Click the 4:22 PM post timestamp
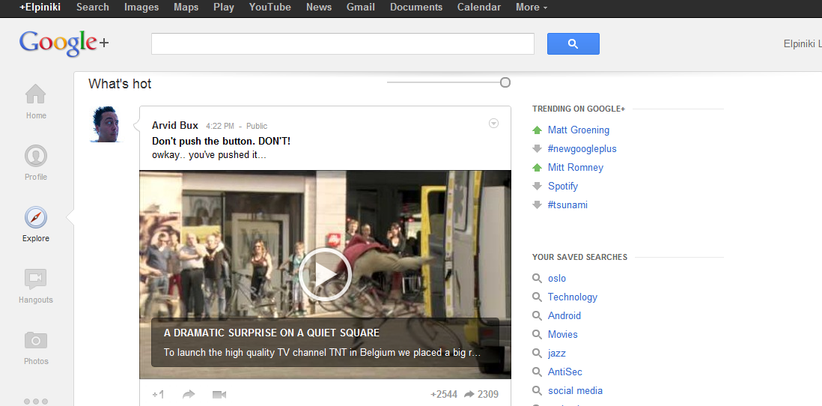 (220, 126)
